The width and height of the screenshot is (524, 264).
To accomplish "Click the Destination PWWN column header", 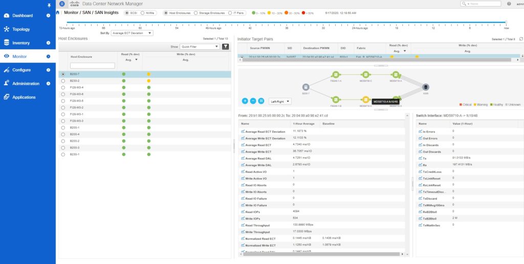I will 316,48.
